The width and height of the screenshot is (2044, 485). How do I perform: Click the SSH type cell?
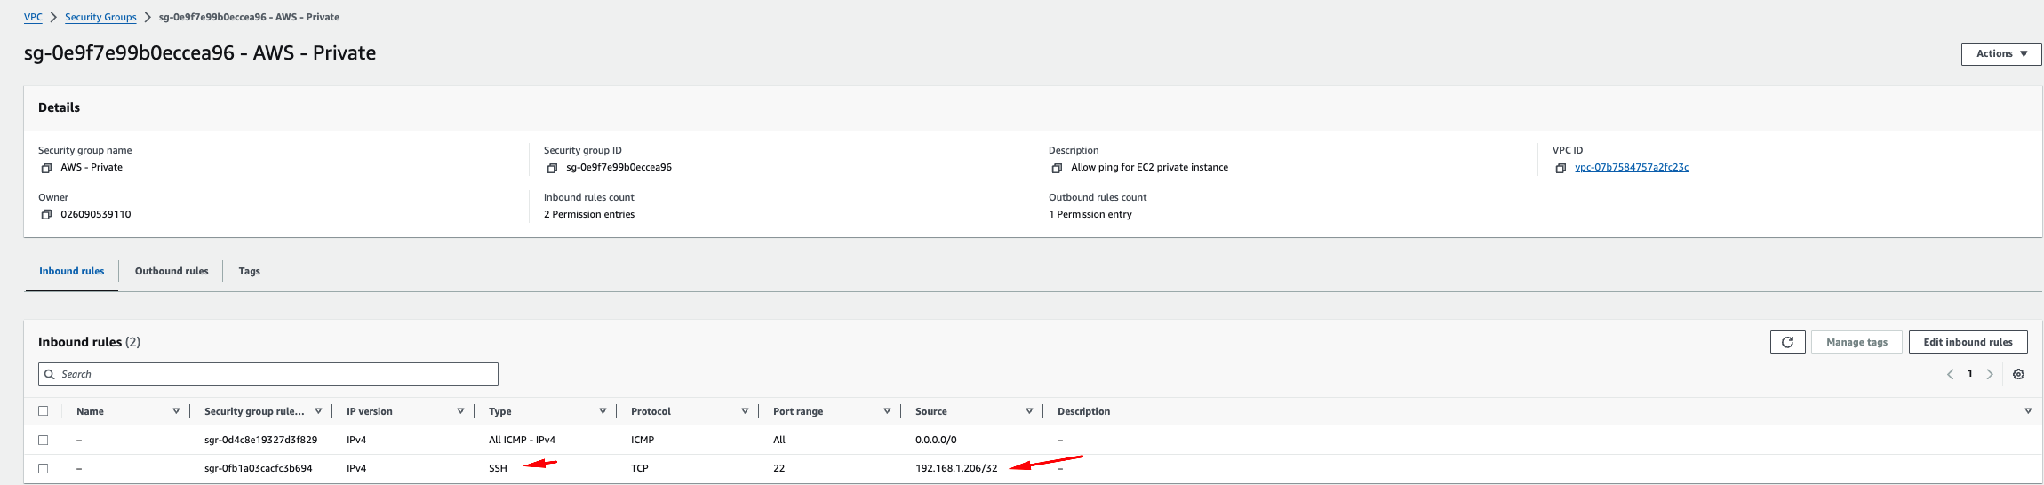point(498,468)
